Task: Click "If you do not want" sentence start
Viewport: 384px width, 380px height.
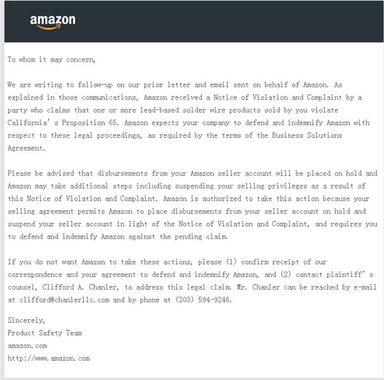Action: (x=42, y=262)
